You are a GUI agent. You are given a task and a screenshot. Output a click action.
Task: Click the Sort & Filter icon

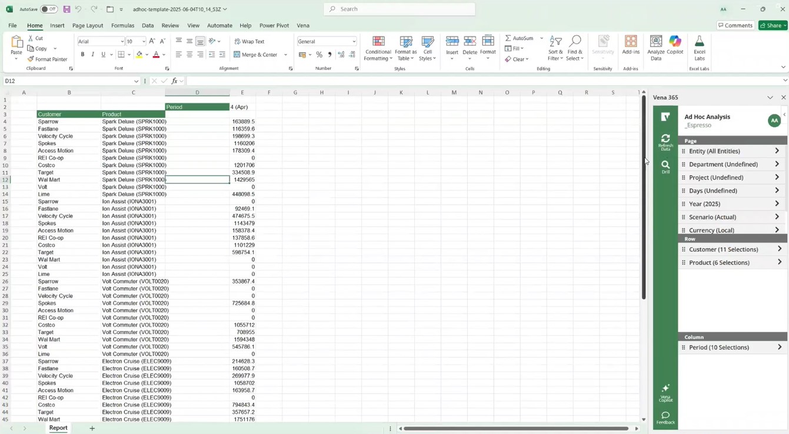555,48
